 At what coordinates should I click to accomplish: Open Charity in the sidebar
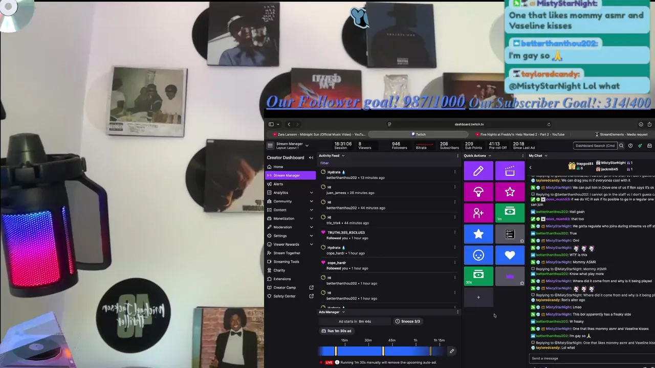(290, 270)
